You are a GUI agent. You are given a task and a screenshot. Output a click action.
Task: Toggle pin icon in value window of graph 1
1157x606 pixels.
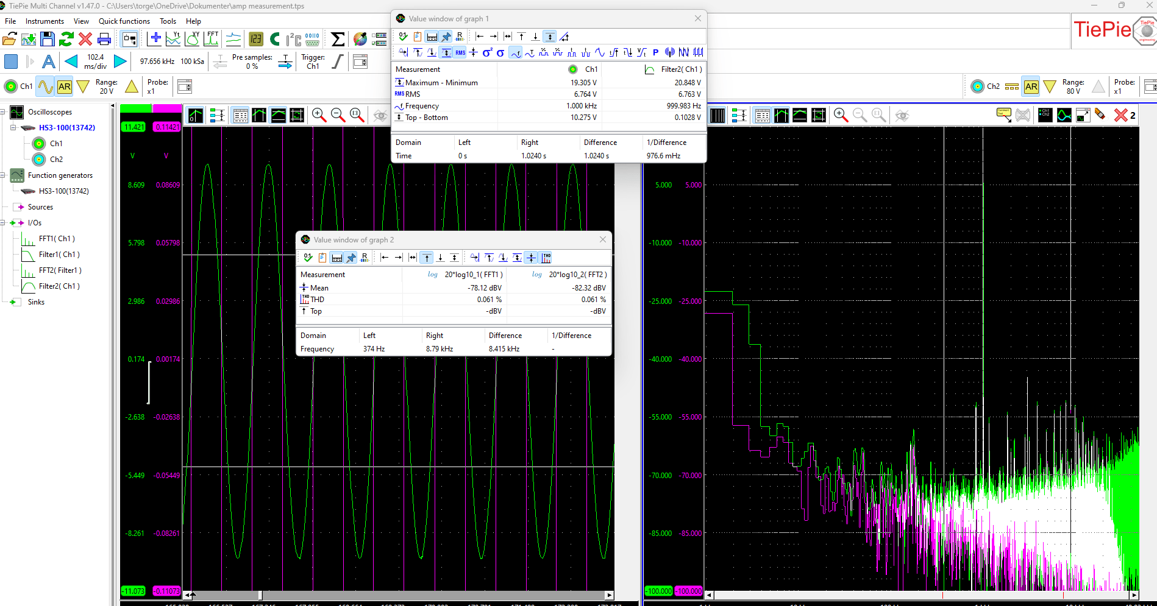pos(446,37)
